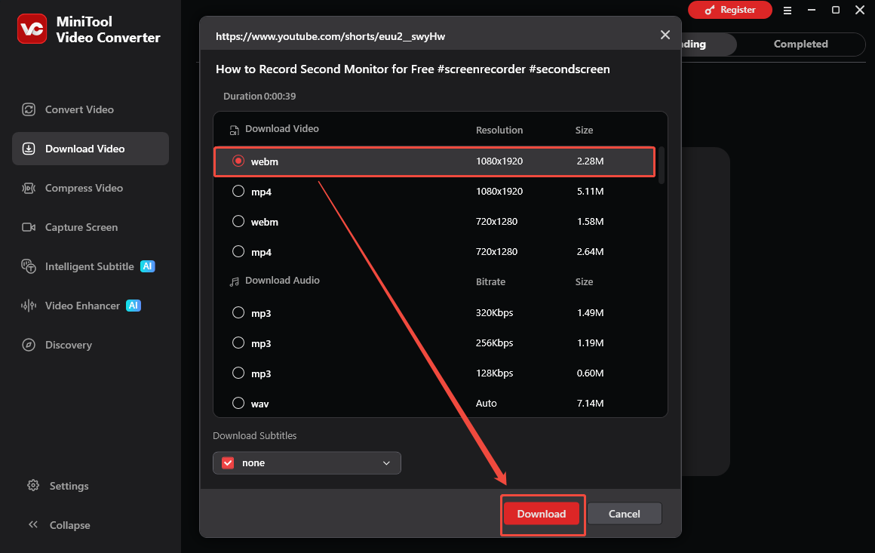Click the Download Audio music note icon
Viewport: 875px width, 553px height.
click(x=235, y=281)
